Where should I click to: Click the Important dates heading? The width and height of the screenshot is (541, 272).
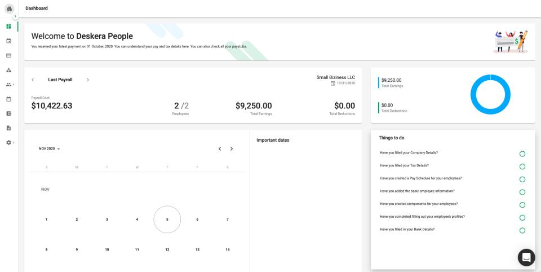[x=273, y=140]
